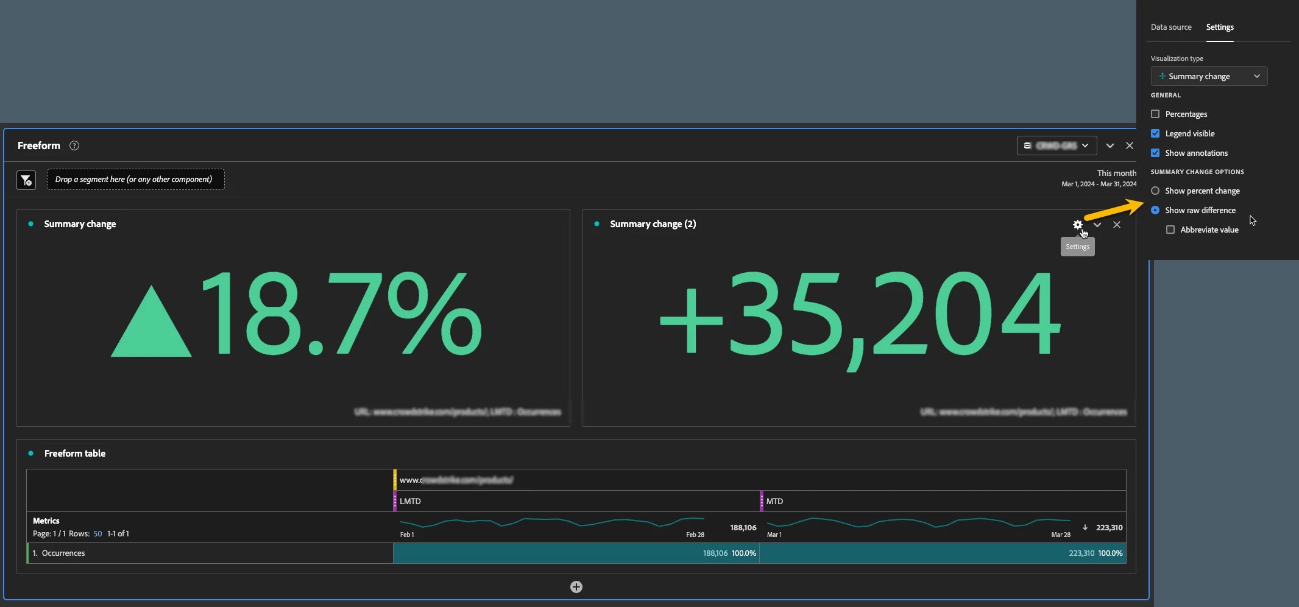Click the database icon in report suite selector
Image resolution: width=1299 pixels, height=607 pixels.
pos(1027,146)
